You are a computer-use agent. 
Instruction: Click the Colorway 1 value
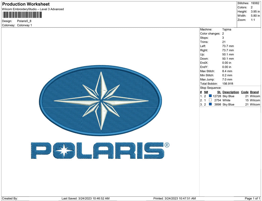coord(24,25)
